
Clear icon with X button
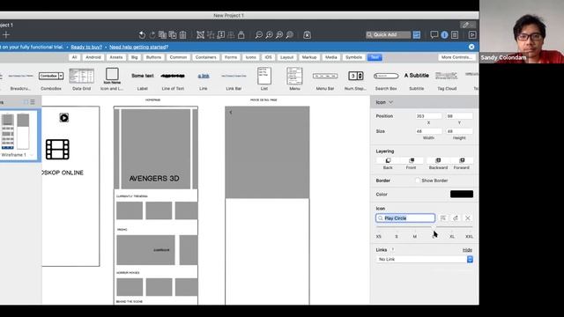(468, 218)
